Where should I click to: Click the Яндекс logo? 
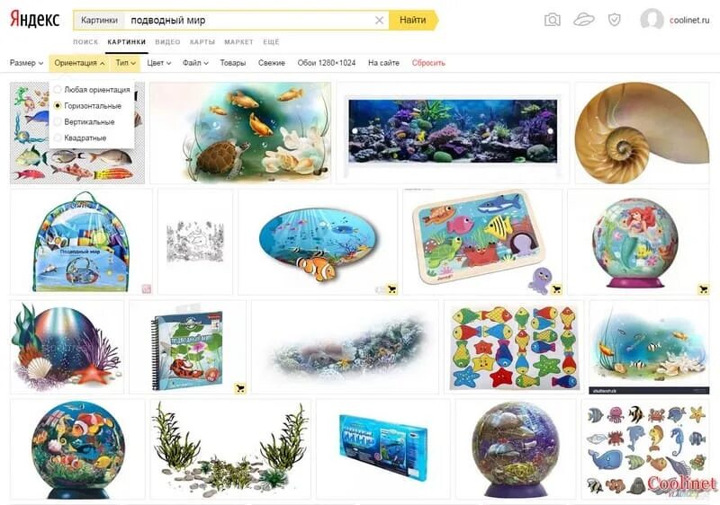[x=35, y=20]
